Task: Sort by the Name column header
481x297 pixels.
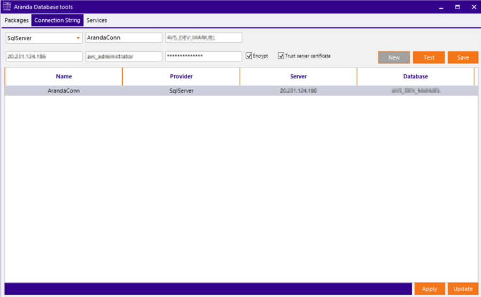Action: pyautogui.click(x=64, y=76)
